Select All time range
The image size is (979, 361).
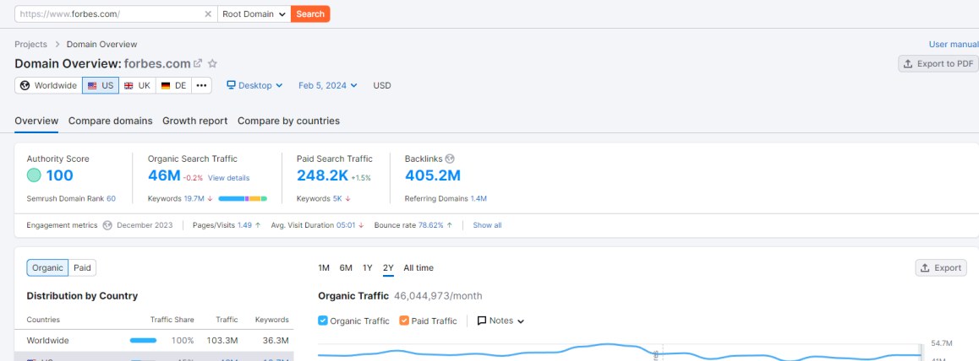(x=418, y=267)
